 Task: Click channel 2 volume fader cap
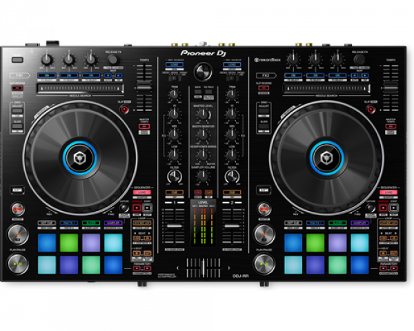[x=232, y=225]
